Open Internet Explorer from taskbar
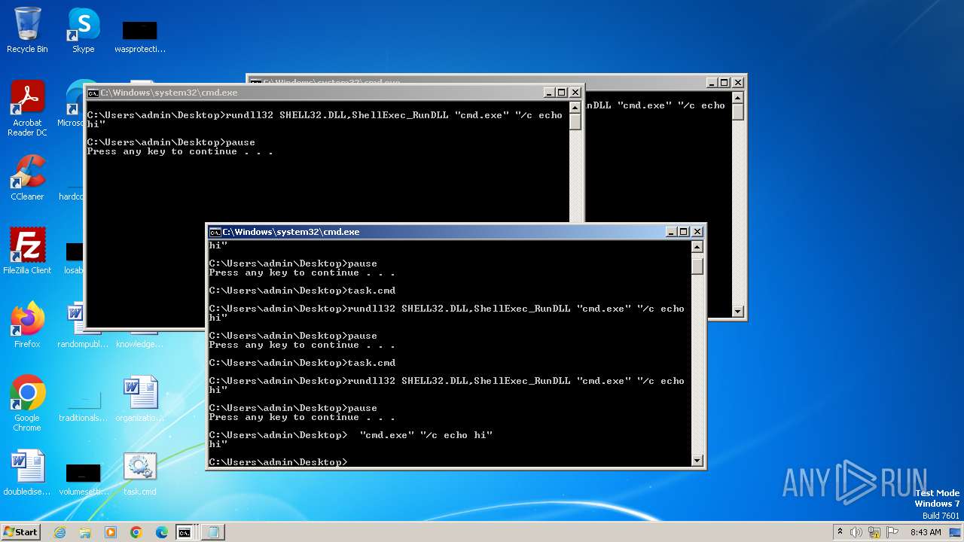The width and height of the screenshot is (964, 542). 59,532
